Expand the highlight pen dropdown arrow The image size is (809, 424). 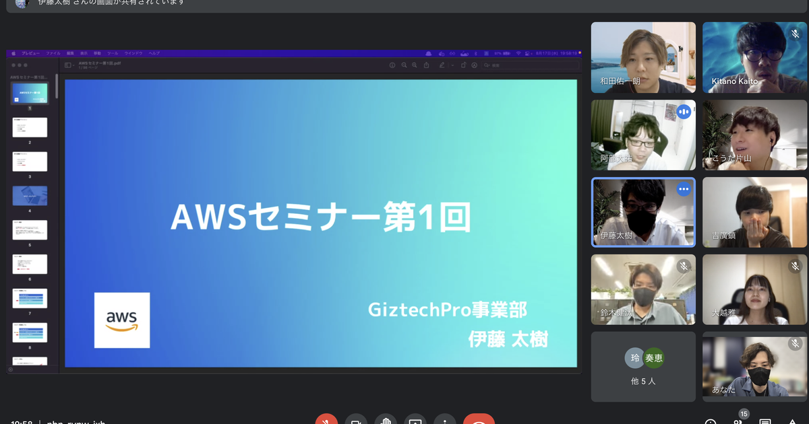453,65
